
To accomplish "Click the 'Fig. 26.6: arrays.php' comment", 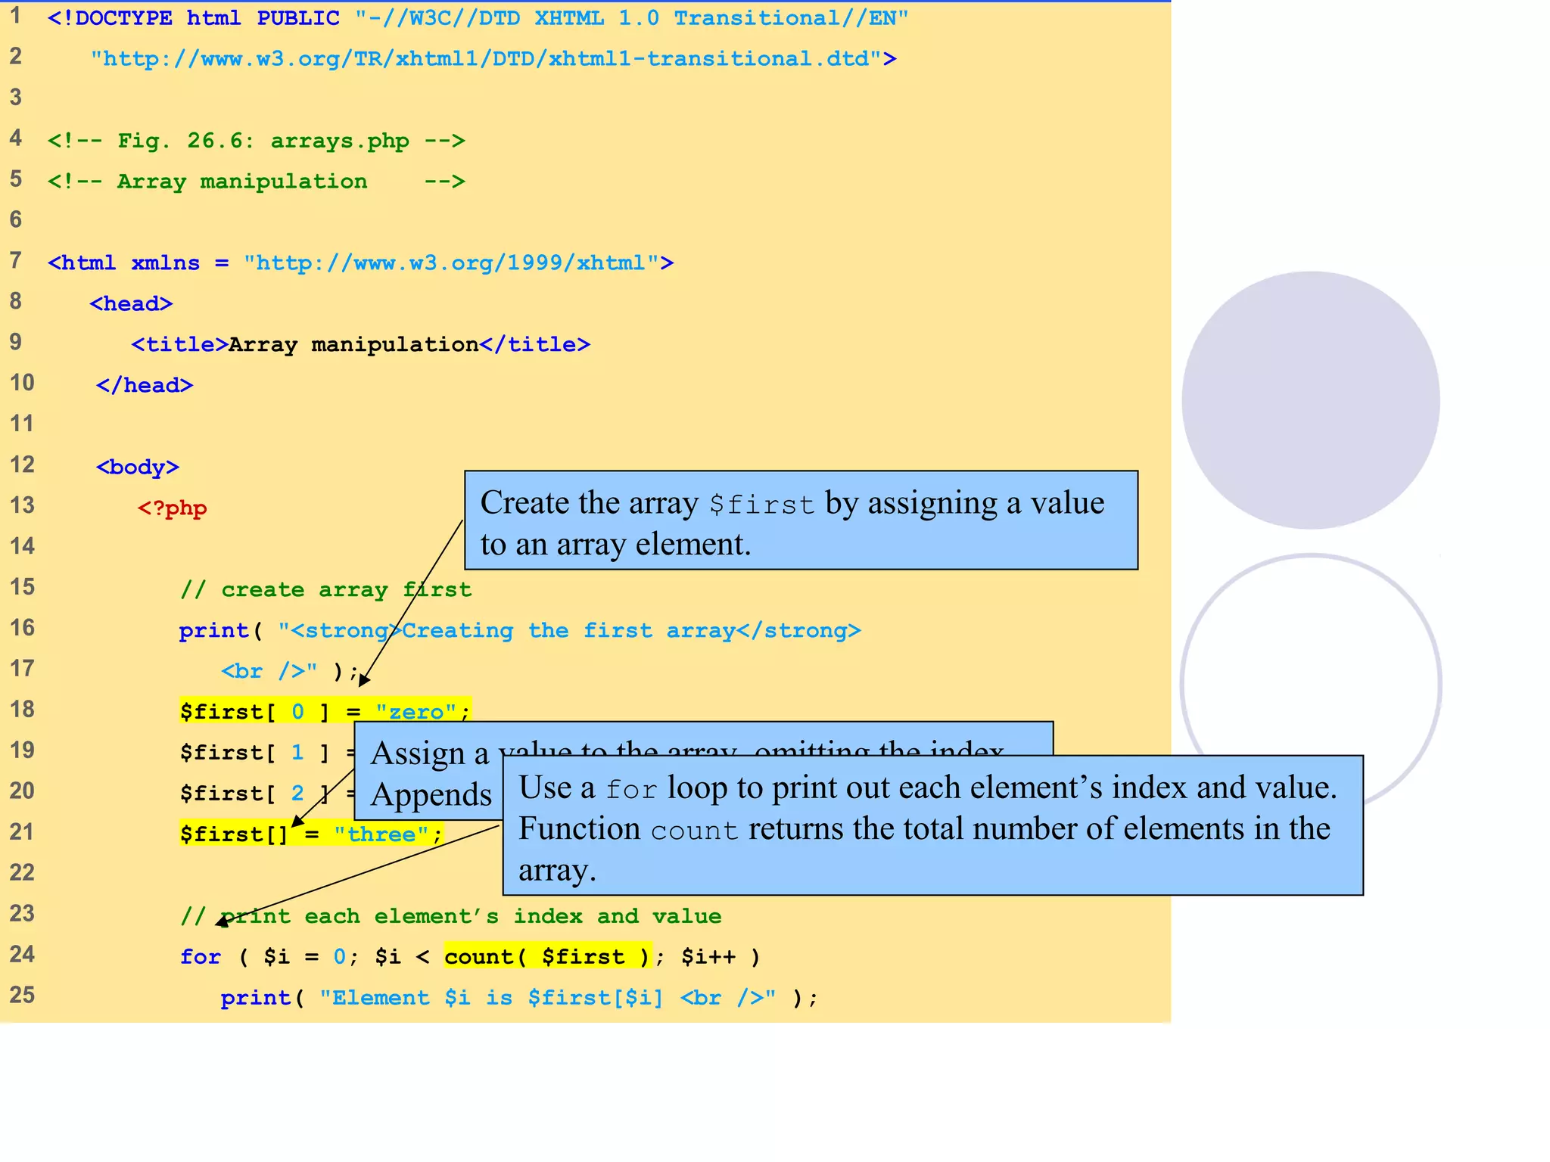I will pyautogui.click(x=256, y=141).
